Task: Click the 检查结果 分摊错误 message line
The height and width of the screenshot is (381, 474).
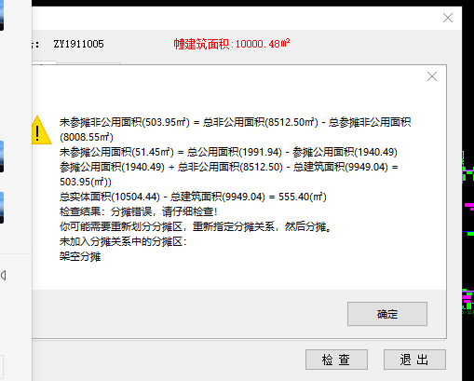Action: [x=138, y=211]
